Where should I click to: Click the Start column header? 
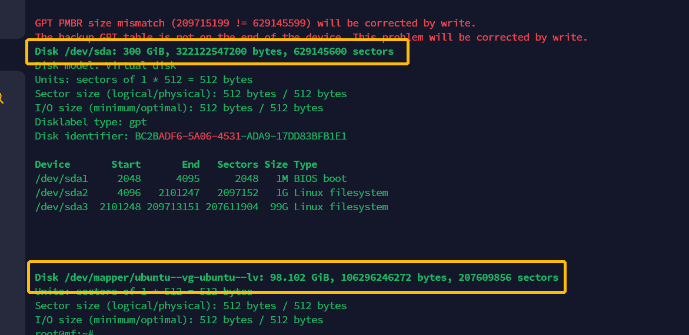coord(126,164)
